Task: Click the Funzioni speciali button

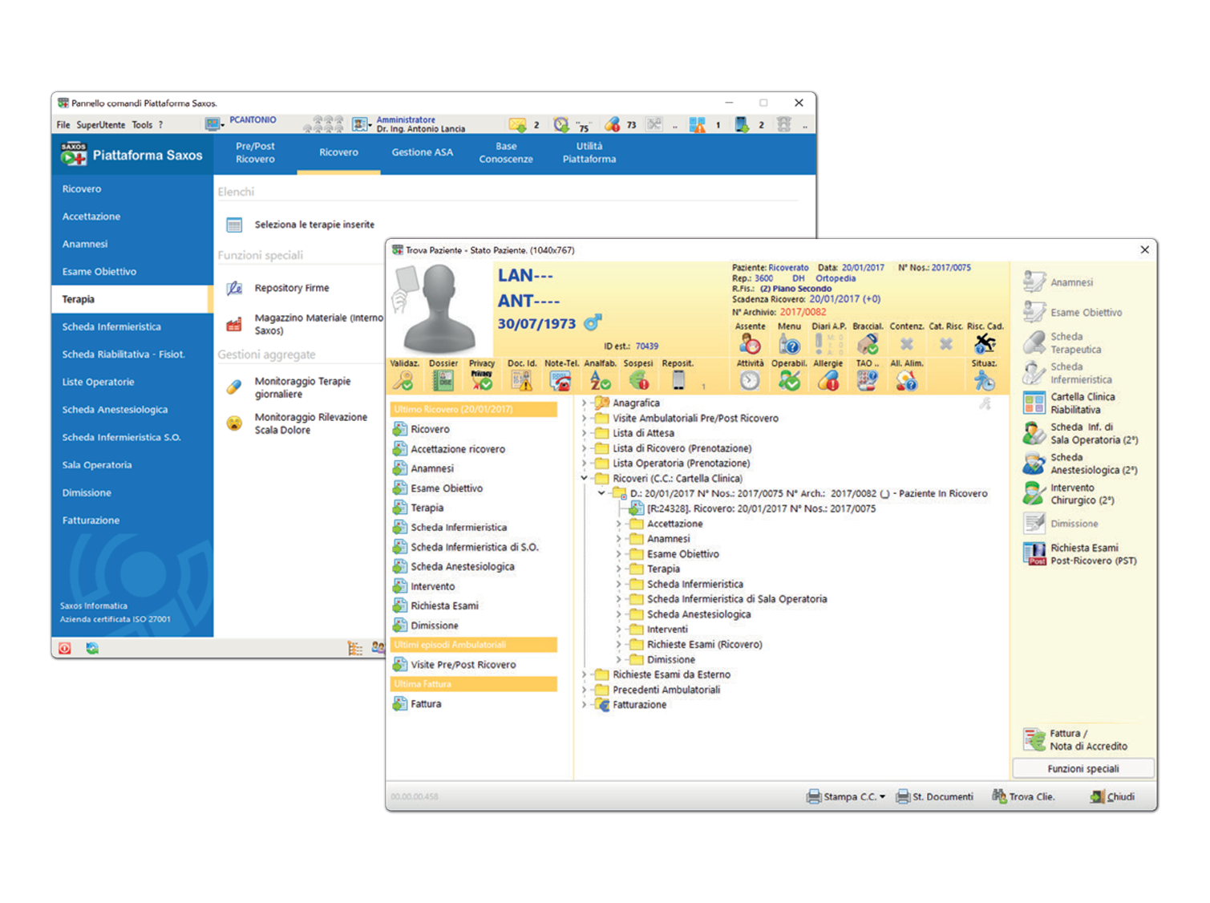Action: (1083, 769)
